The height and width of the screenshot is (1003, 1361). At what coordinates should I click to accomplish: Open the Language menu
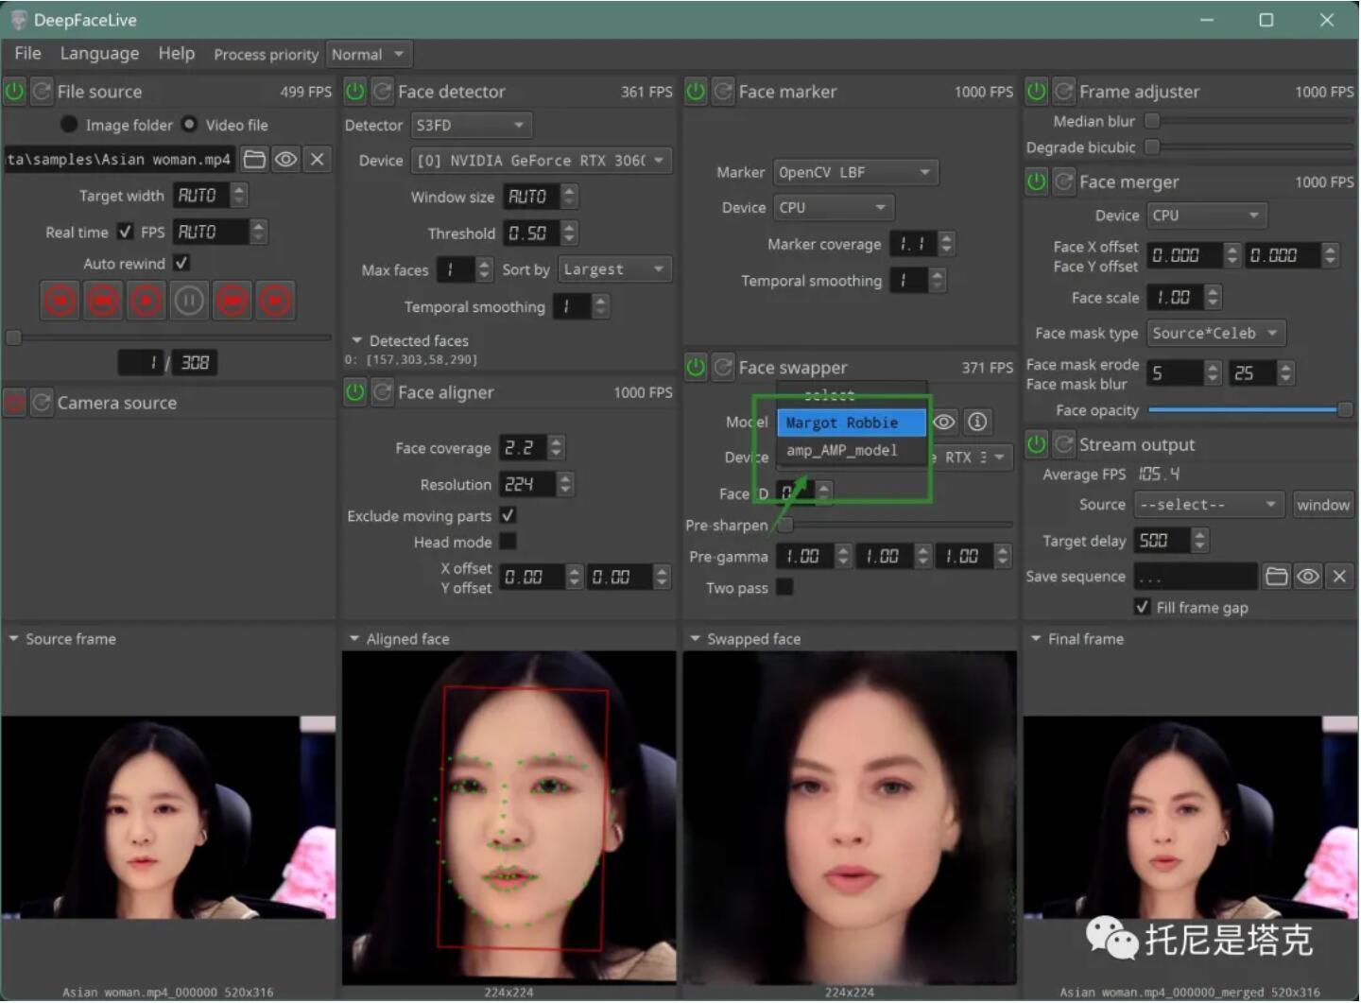(x=99, y=54)
